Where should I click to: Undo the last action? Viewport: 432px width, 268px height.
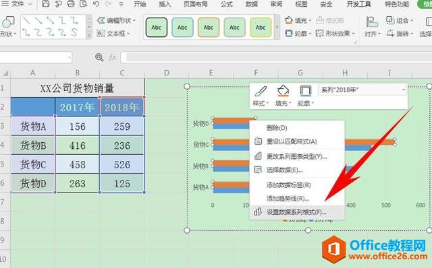[96, 4]
